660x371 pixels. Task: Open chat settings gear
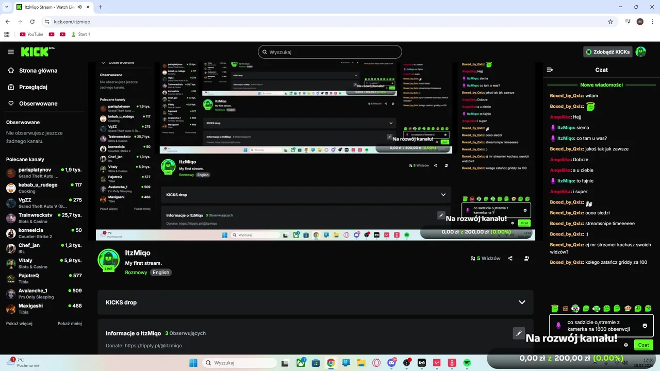pyautogui.click(x=626, y=345)
